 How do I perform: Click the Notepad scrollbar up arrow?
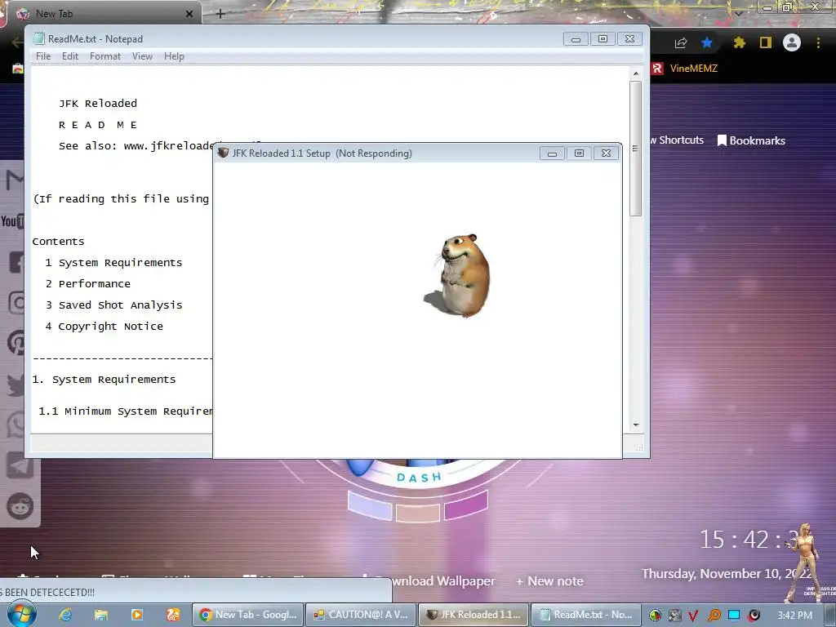point(635,73)
